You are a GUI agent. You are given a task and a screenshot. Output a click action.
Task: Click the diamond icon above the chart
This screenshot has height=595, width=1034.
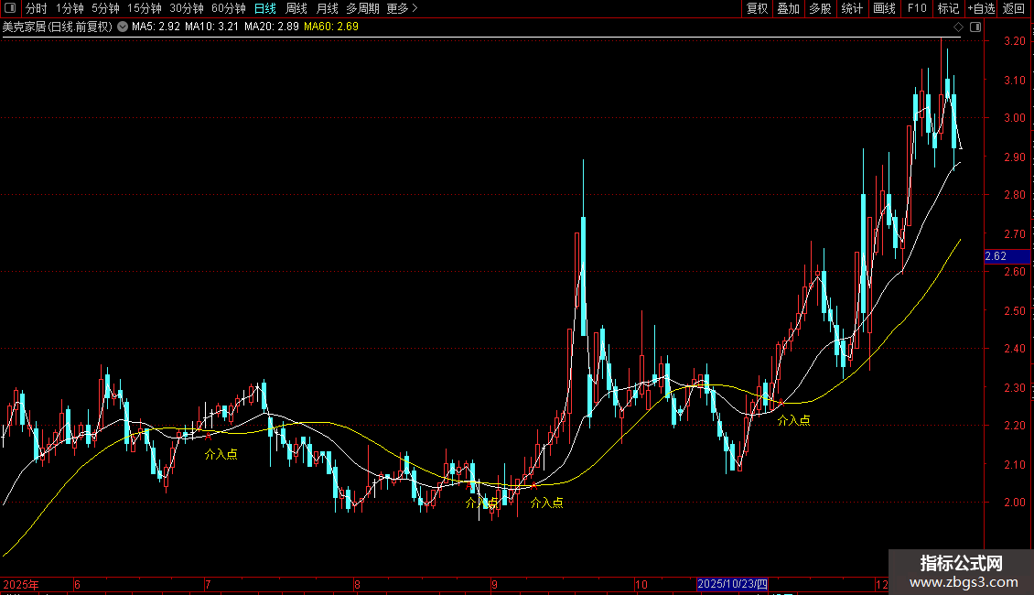coord(959,27)
